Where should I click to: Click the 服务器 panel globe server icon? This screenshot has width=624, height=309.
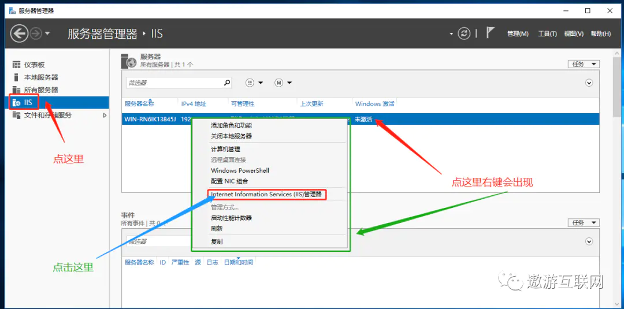tap(129, 61)
